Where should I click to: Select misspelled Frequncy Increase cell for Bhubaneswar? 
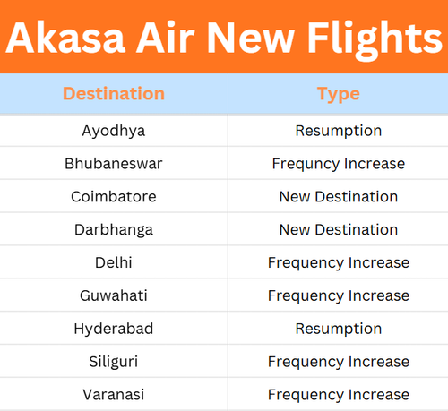[339, 164]
